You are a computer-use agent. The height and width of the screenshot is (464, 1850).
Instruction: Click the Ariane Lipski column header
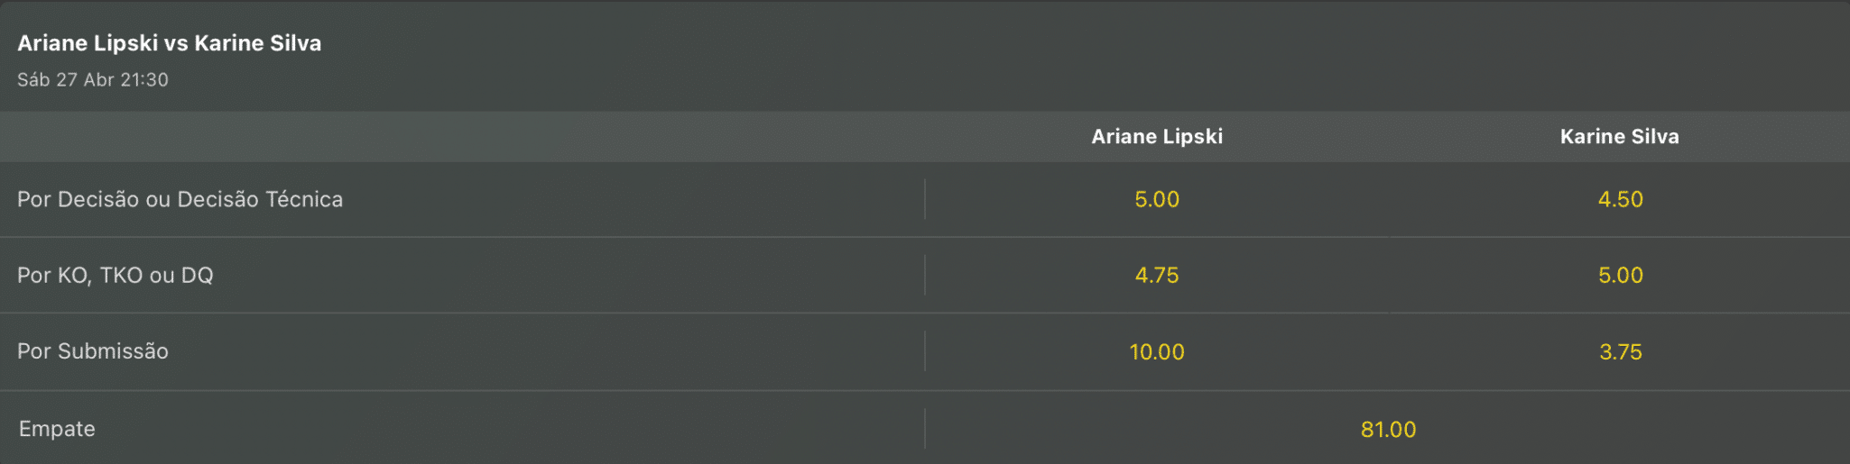coord(1157,137)
